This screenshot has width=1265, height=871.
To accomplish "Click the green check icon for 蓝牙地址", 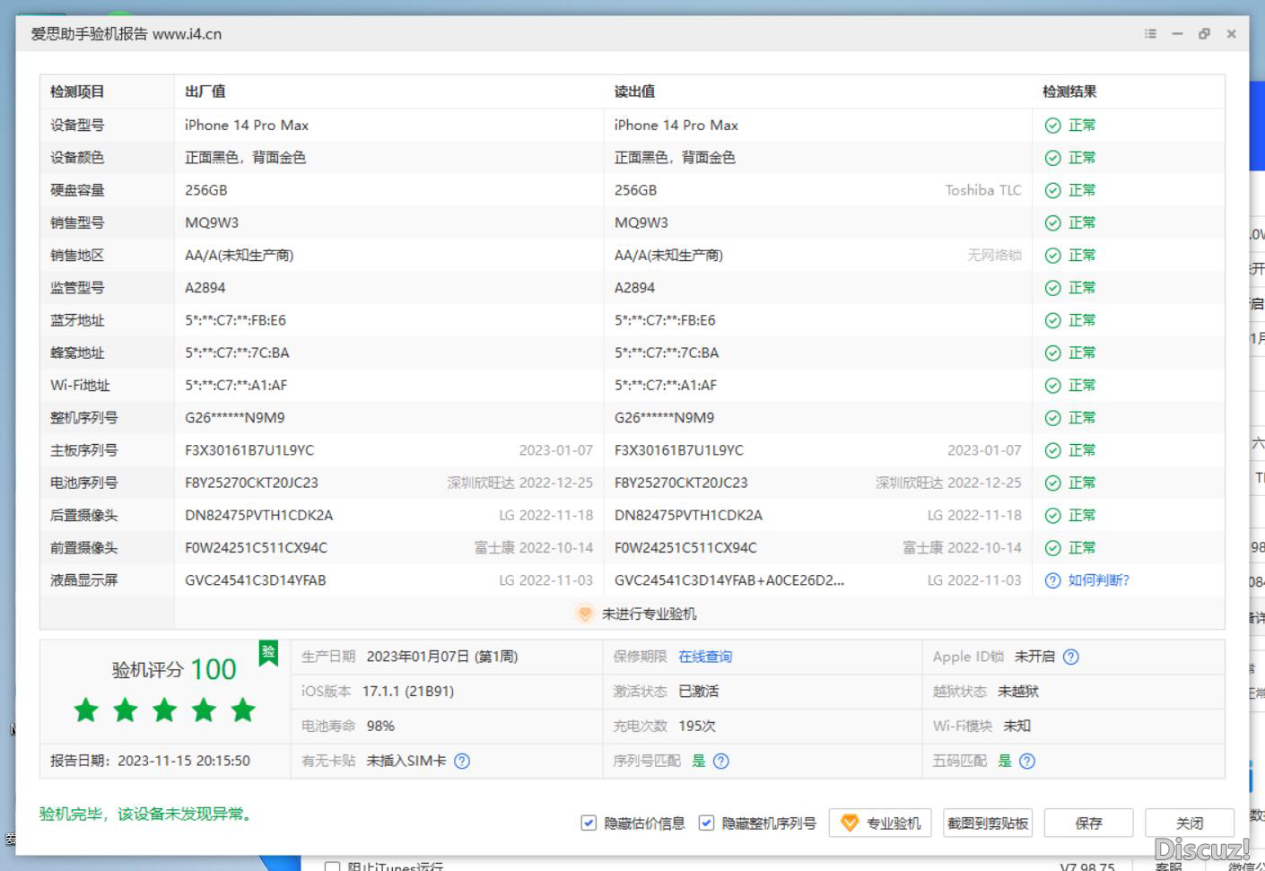I will [1053, 320].
